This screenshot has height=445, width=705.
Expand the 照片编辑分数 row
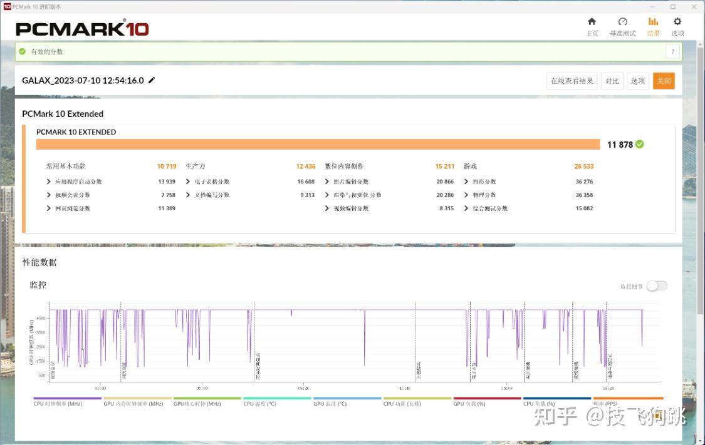click(x=327, y=182)
